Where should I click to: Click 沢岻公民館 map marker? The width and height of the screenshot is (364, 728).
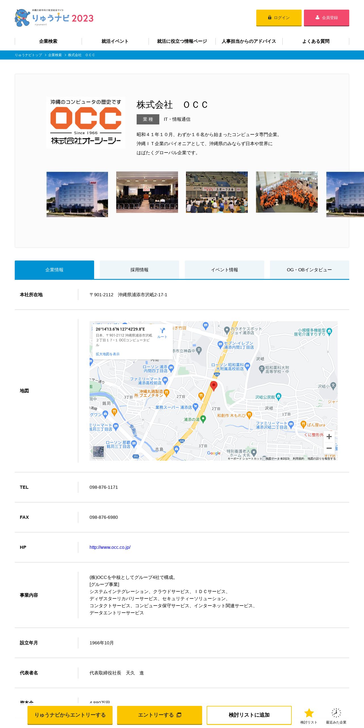point(279,397)
